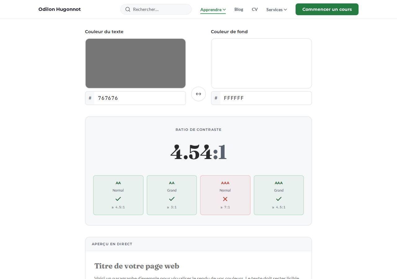Open the Blog page
Image resolution: width=397 pixels, height=279 pixels.
click(239, 9)
